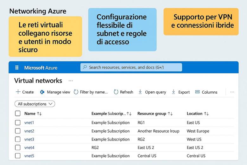The height and width of the screenshot is (165, 247).
Task: Open the vnet2 virtual network link
Action: [x=29, y=131]
